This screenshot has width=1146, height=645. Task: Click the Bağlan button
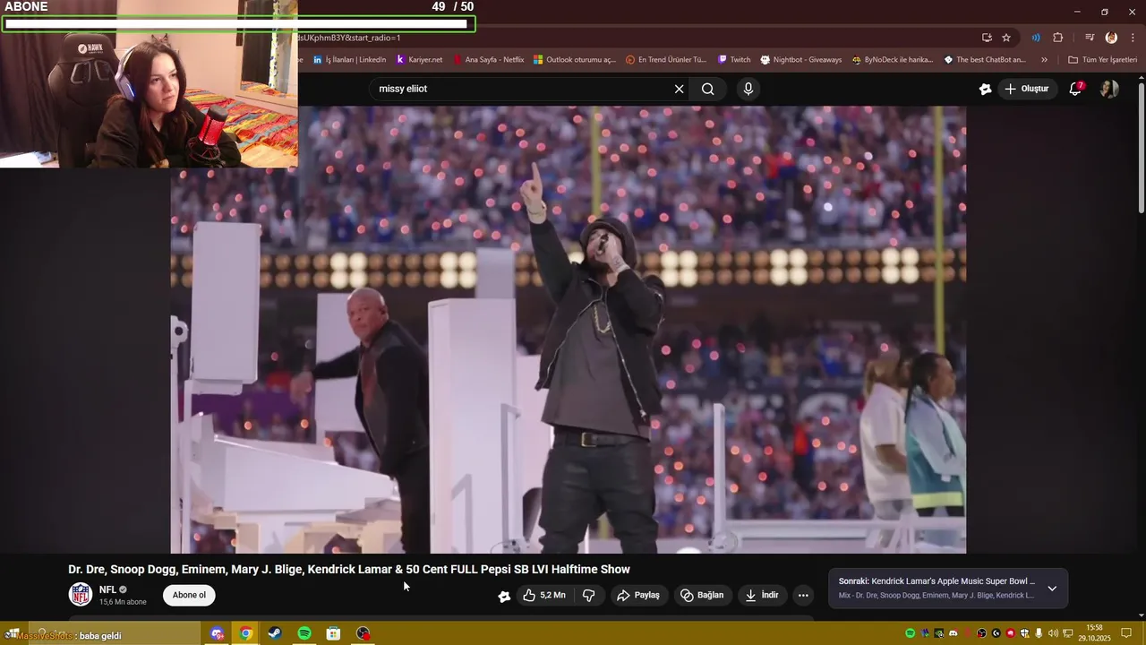pyautogui.click(x=702, y=595)
